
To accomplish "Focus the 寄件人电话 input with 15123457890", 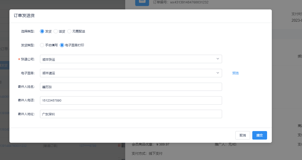I will click(x=131, y=101).
